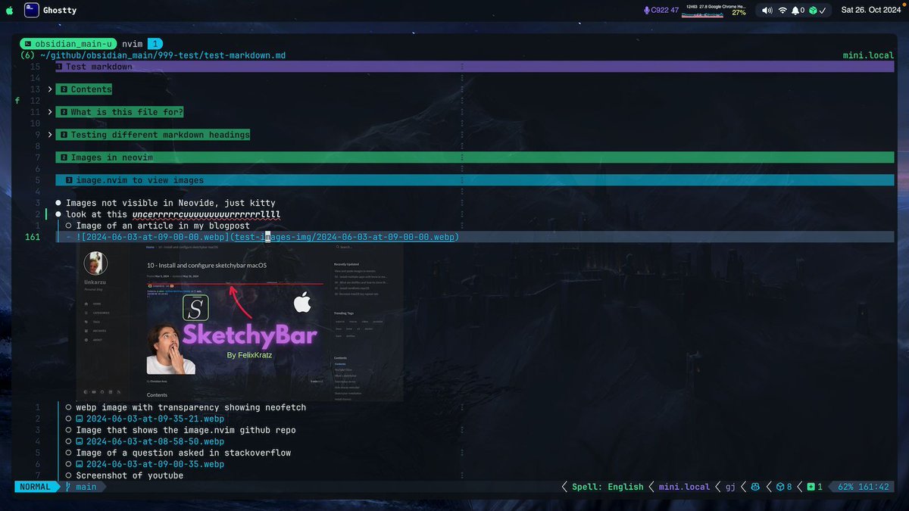Click mini.local in the bottom statusline
Screen dimensions: 909x511
pos(685,487)
